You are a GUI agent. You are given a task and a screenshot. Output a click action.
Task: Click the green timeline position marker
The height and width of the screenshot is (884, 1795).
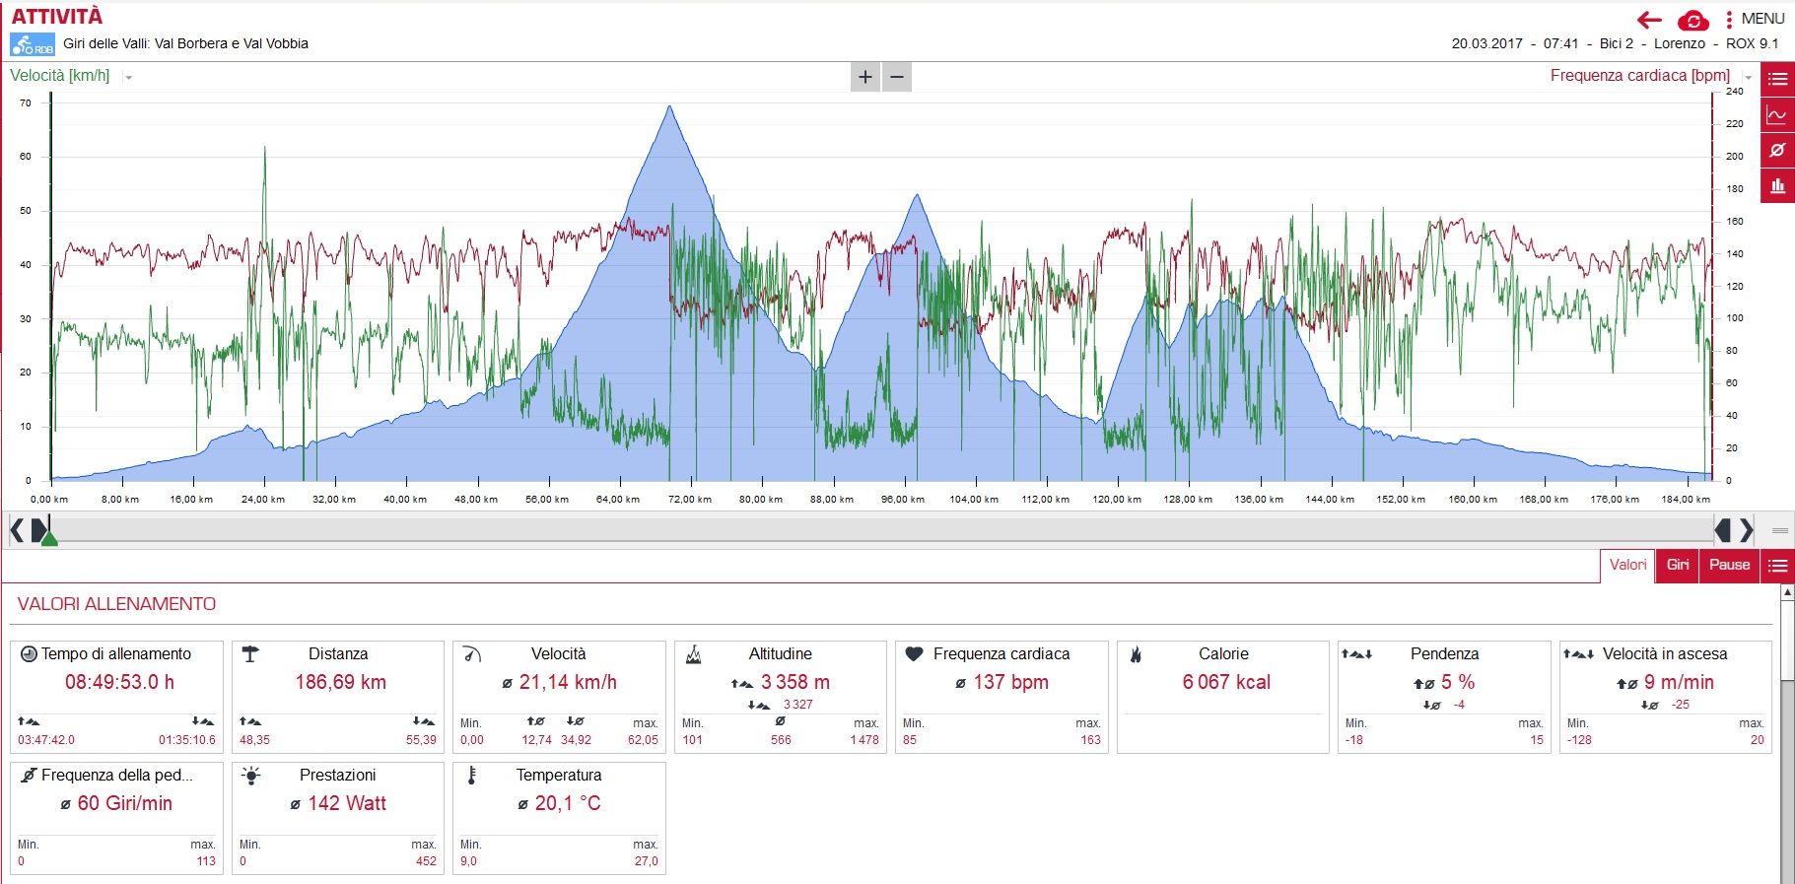point(48,537)
